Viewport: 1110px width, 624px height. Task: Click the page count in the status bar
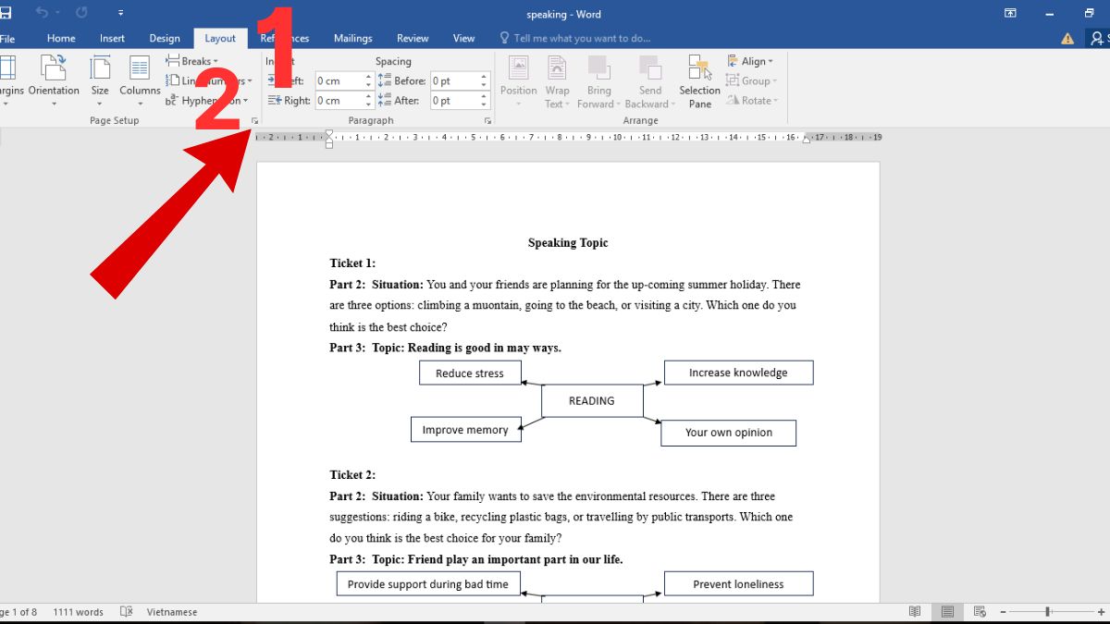pos(18,612)
